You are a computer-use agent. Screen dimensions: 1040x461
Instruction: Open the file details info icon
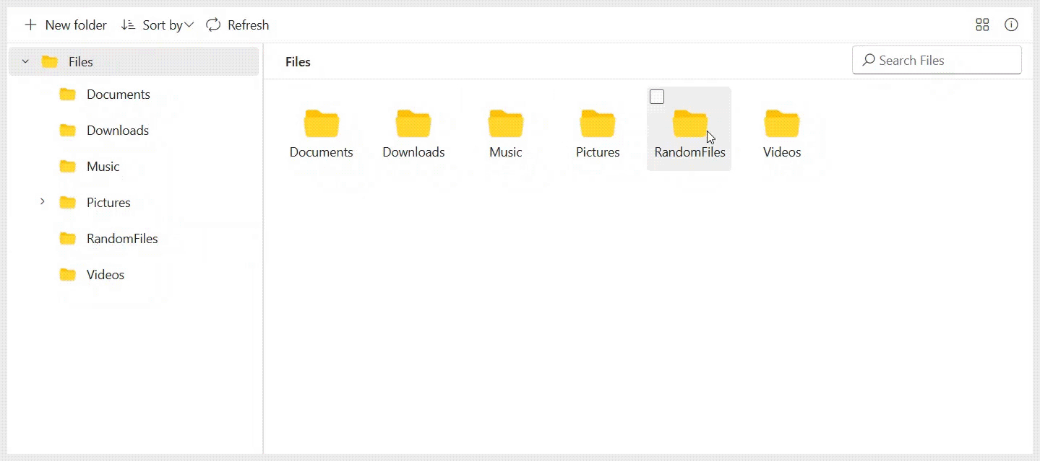[x=1011, y=25]
